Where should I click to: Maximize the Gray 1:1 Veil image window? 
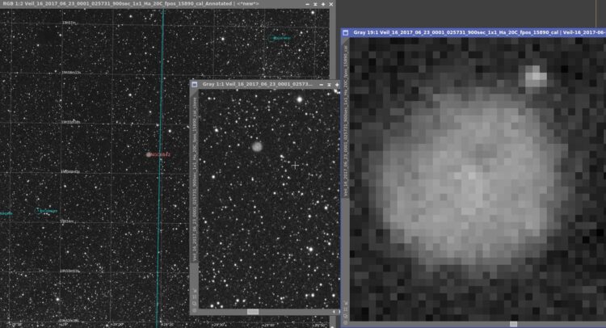(337, 85)
